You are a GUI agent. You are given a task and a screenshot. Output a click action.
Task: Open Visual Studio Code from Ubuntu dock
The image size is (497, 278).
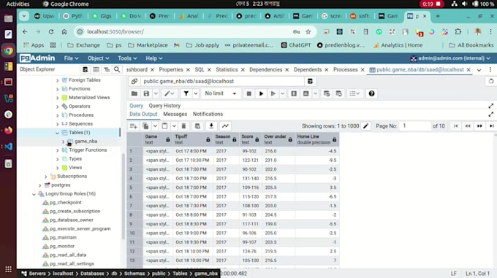(9, 147)
